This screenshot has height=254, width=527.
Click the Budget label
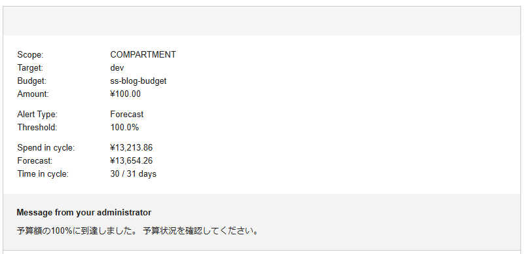coord(31,81)
